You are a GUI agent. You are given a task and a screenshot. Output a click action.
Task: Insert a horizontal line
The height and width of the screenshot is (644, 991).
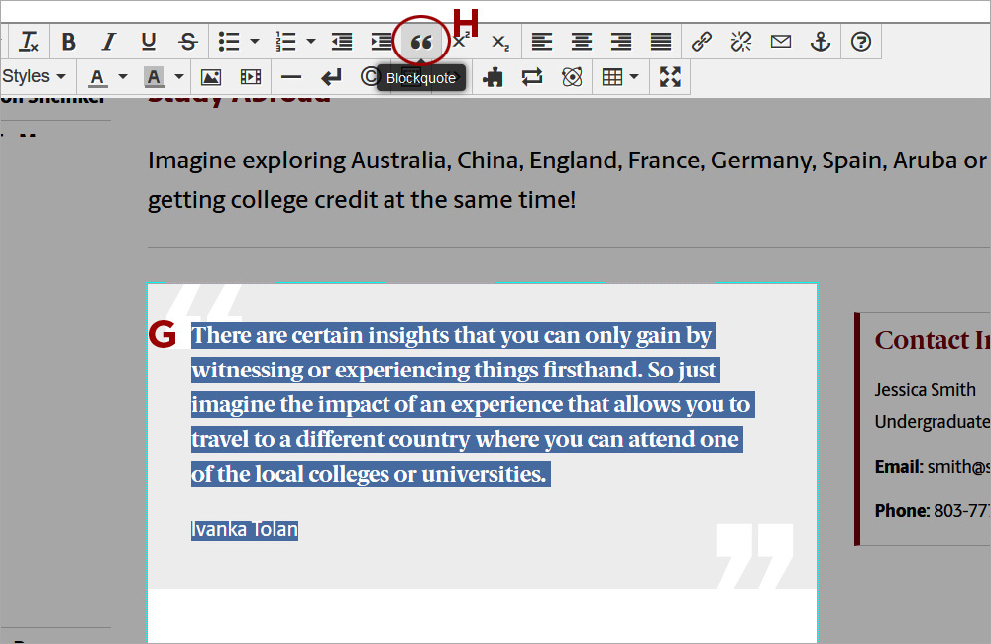click(x=290, y=76)
